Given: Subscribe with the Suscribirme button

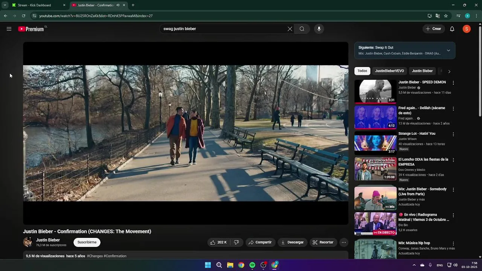Looking at the screenshot, I should click(87, 242).
